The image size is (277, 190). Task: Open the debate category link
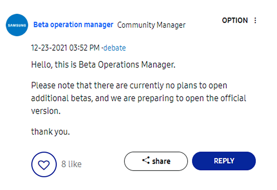click(115, 48)
